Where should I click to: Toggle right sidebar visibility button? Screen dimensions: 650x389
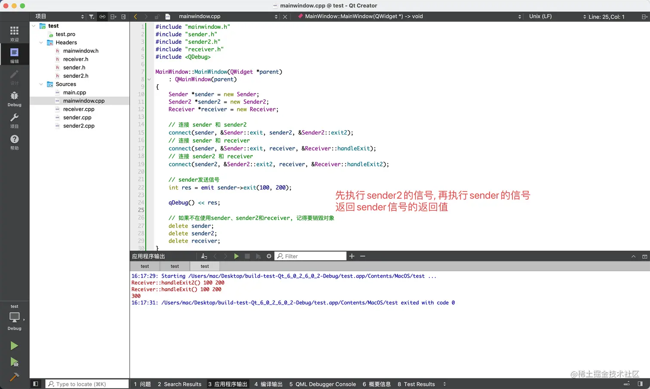[640, 384]
